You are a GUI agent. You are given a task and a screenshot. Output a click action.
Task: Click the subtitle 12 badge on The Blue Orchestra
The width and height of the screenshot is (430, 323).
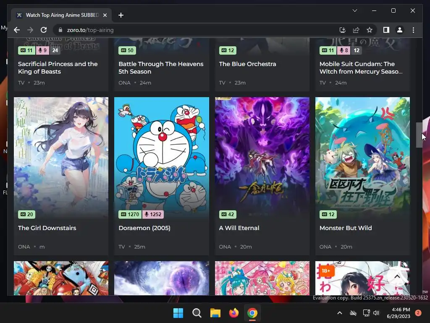coord(228,50)
